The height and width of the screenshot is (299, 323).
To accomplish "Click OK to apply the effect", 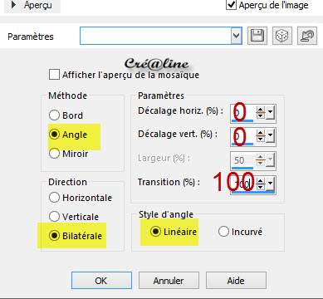I will tap(101, 281).
